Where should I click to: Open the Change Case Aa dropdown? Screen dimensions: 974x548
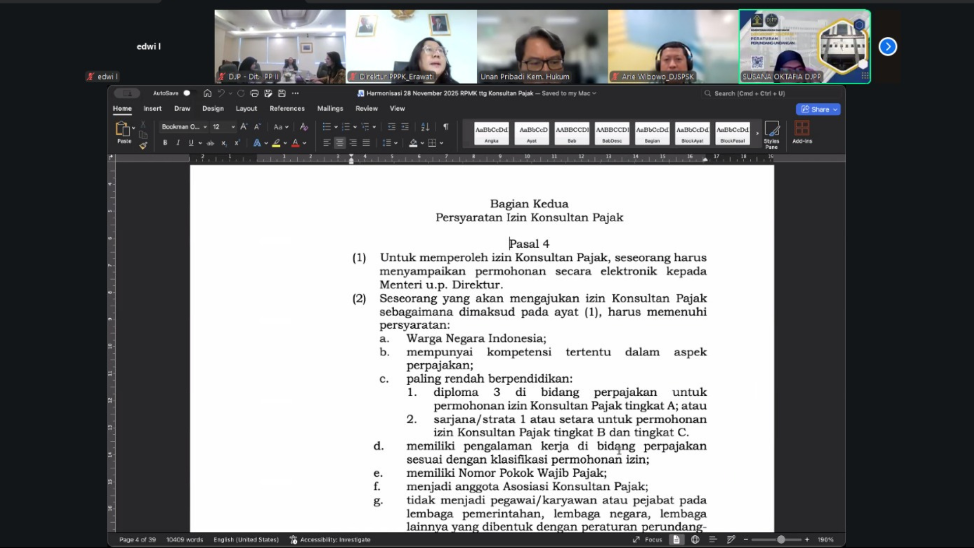[281, 127]
